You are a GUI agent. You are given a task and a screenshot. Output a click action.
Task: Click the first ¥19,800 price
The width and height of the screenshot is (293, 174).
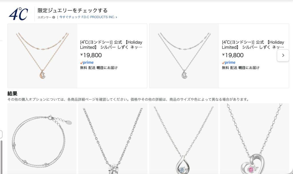[91, 55]
